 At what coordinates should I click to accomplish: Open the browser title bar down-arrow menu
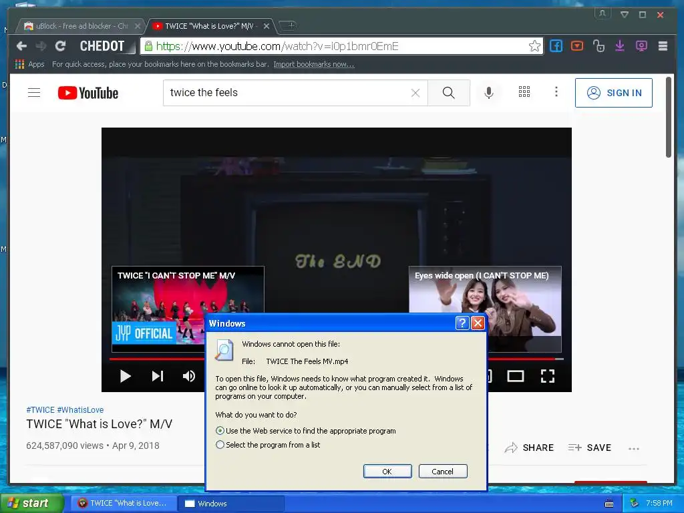pos(625,15)
